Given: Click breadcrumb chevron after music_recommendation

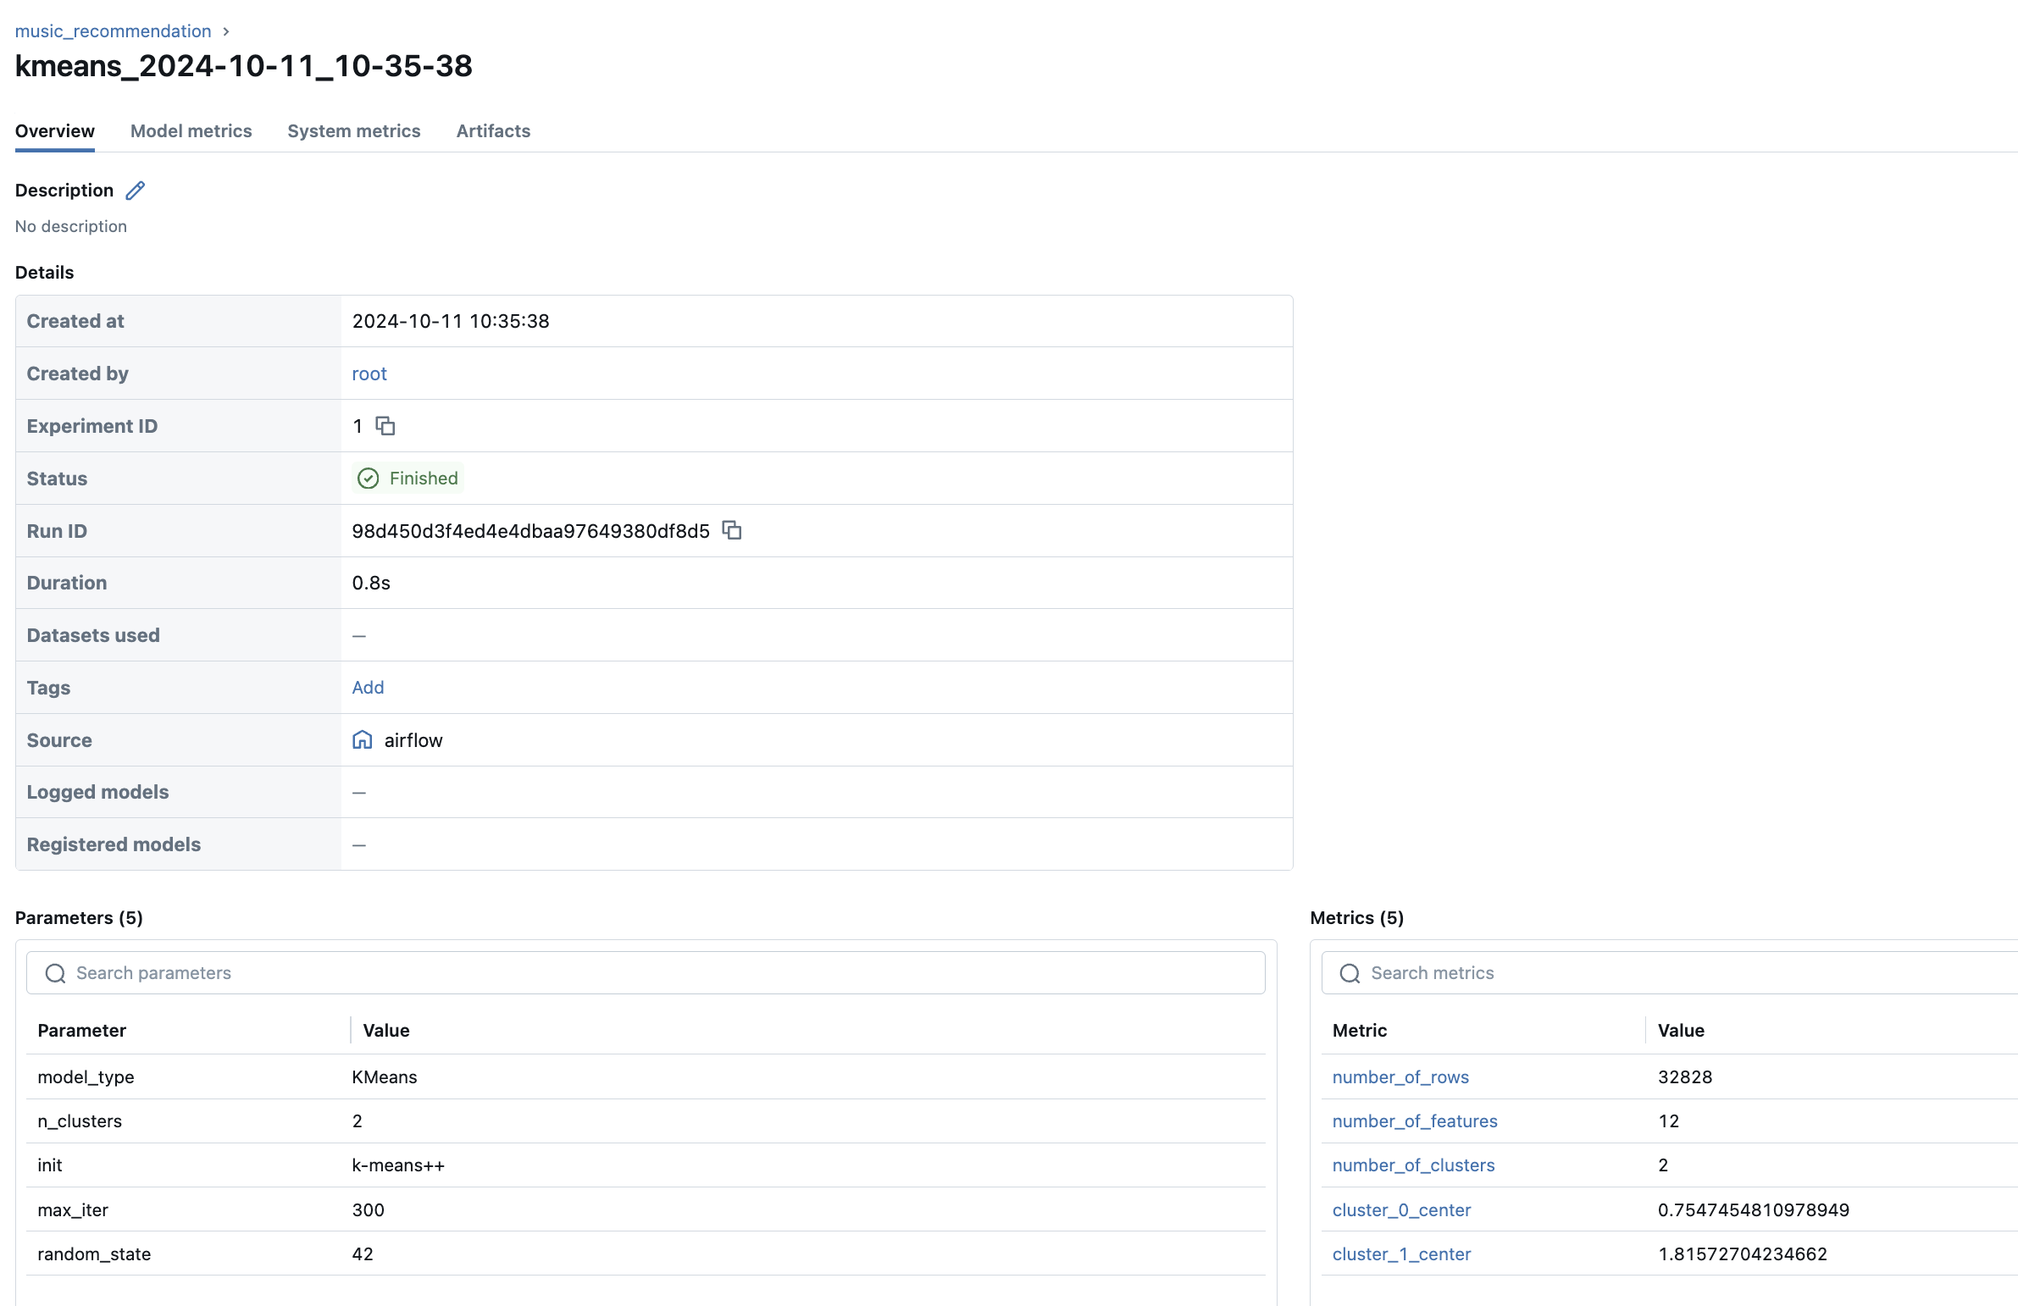Looking at the screenshot, I should point(226,31).
